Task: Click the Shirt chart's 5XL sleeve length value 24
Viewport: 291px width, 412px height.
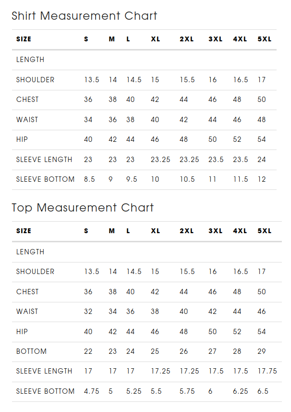Action: pyautogui.click(x=262, y=160)
